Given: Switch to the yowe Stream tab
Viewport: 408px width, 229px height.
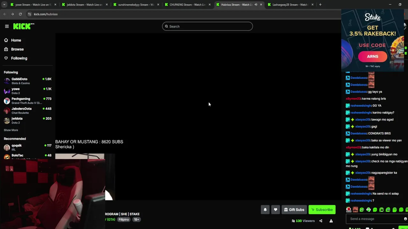Looking at the screenshot, I should point(33,4).
